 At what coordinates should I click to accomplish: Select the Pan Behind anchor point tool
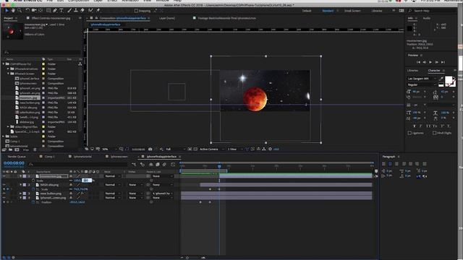tap(41, 11)
